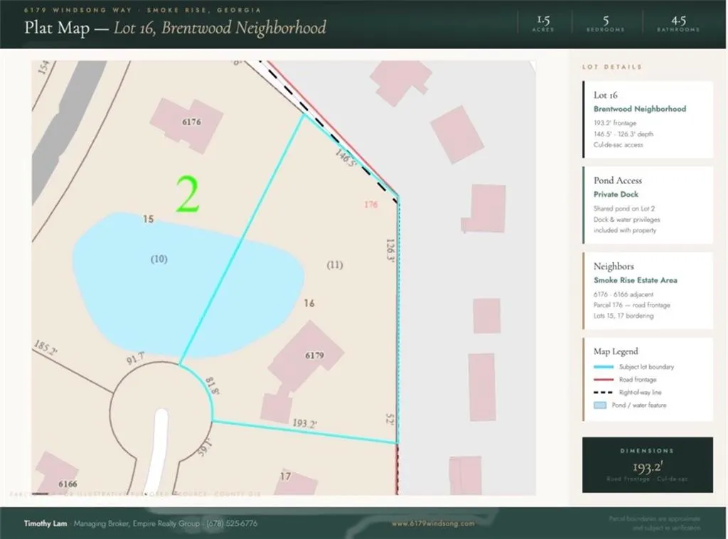The height and width of the screenshot is (539, 728).
Task: Open the www.6179windsong.com link
Action: [x=433, y=523]
